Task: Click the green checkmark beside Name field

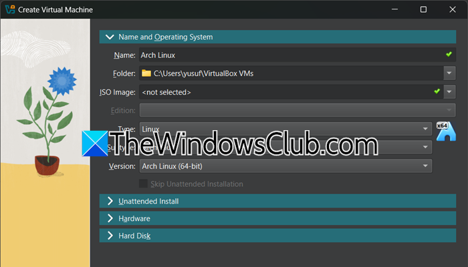Action: coord(449,54)
